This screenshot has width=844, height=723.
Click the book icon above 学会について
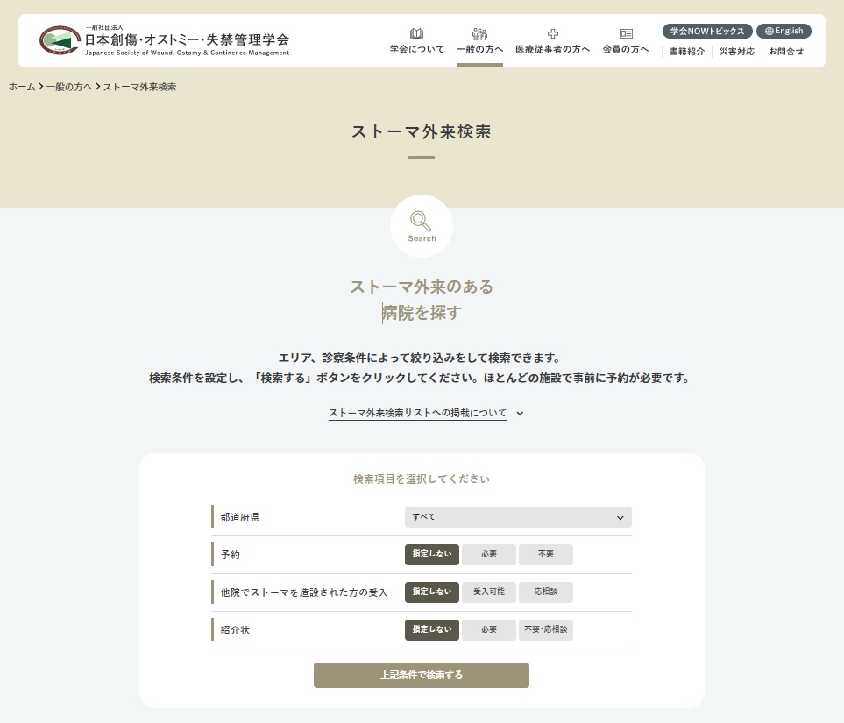click(x=416, y=33)
